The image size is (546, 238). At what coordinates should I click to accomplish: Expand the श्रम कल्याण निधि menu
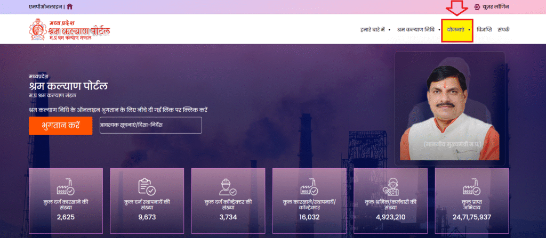(418, 30)
